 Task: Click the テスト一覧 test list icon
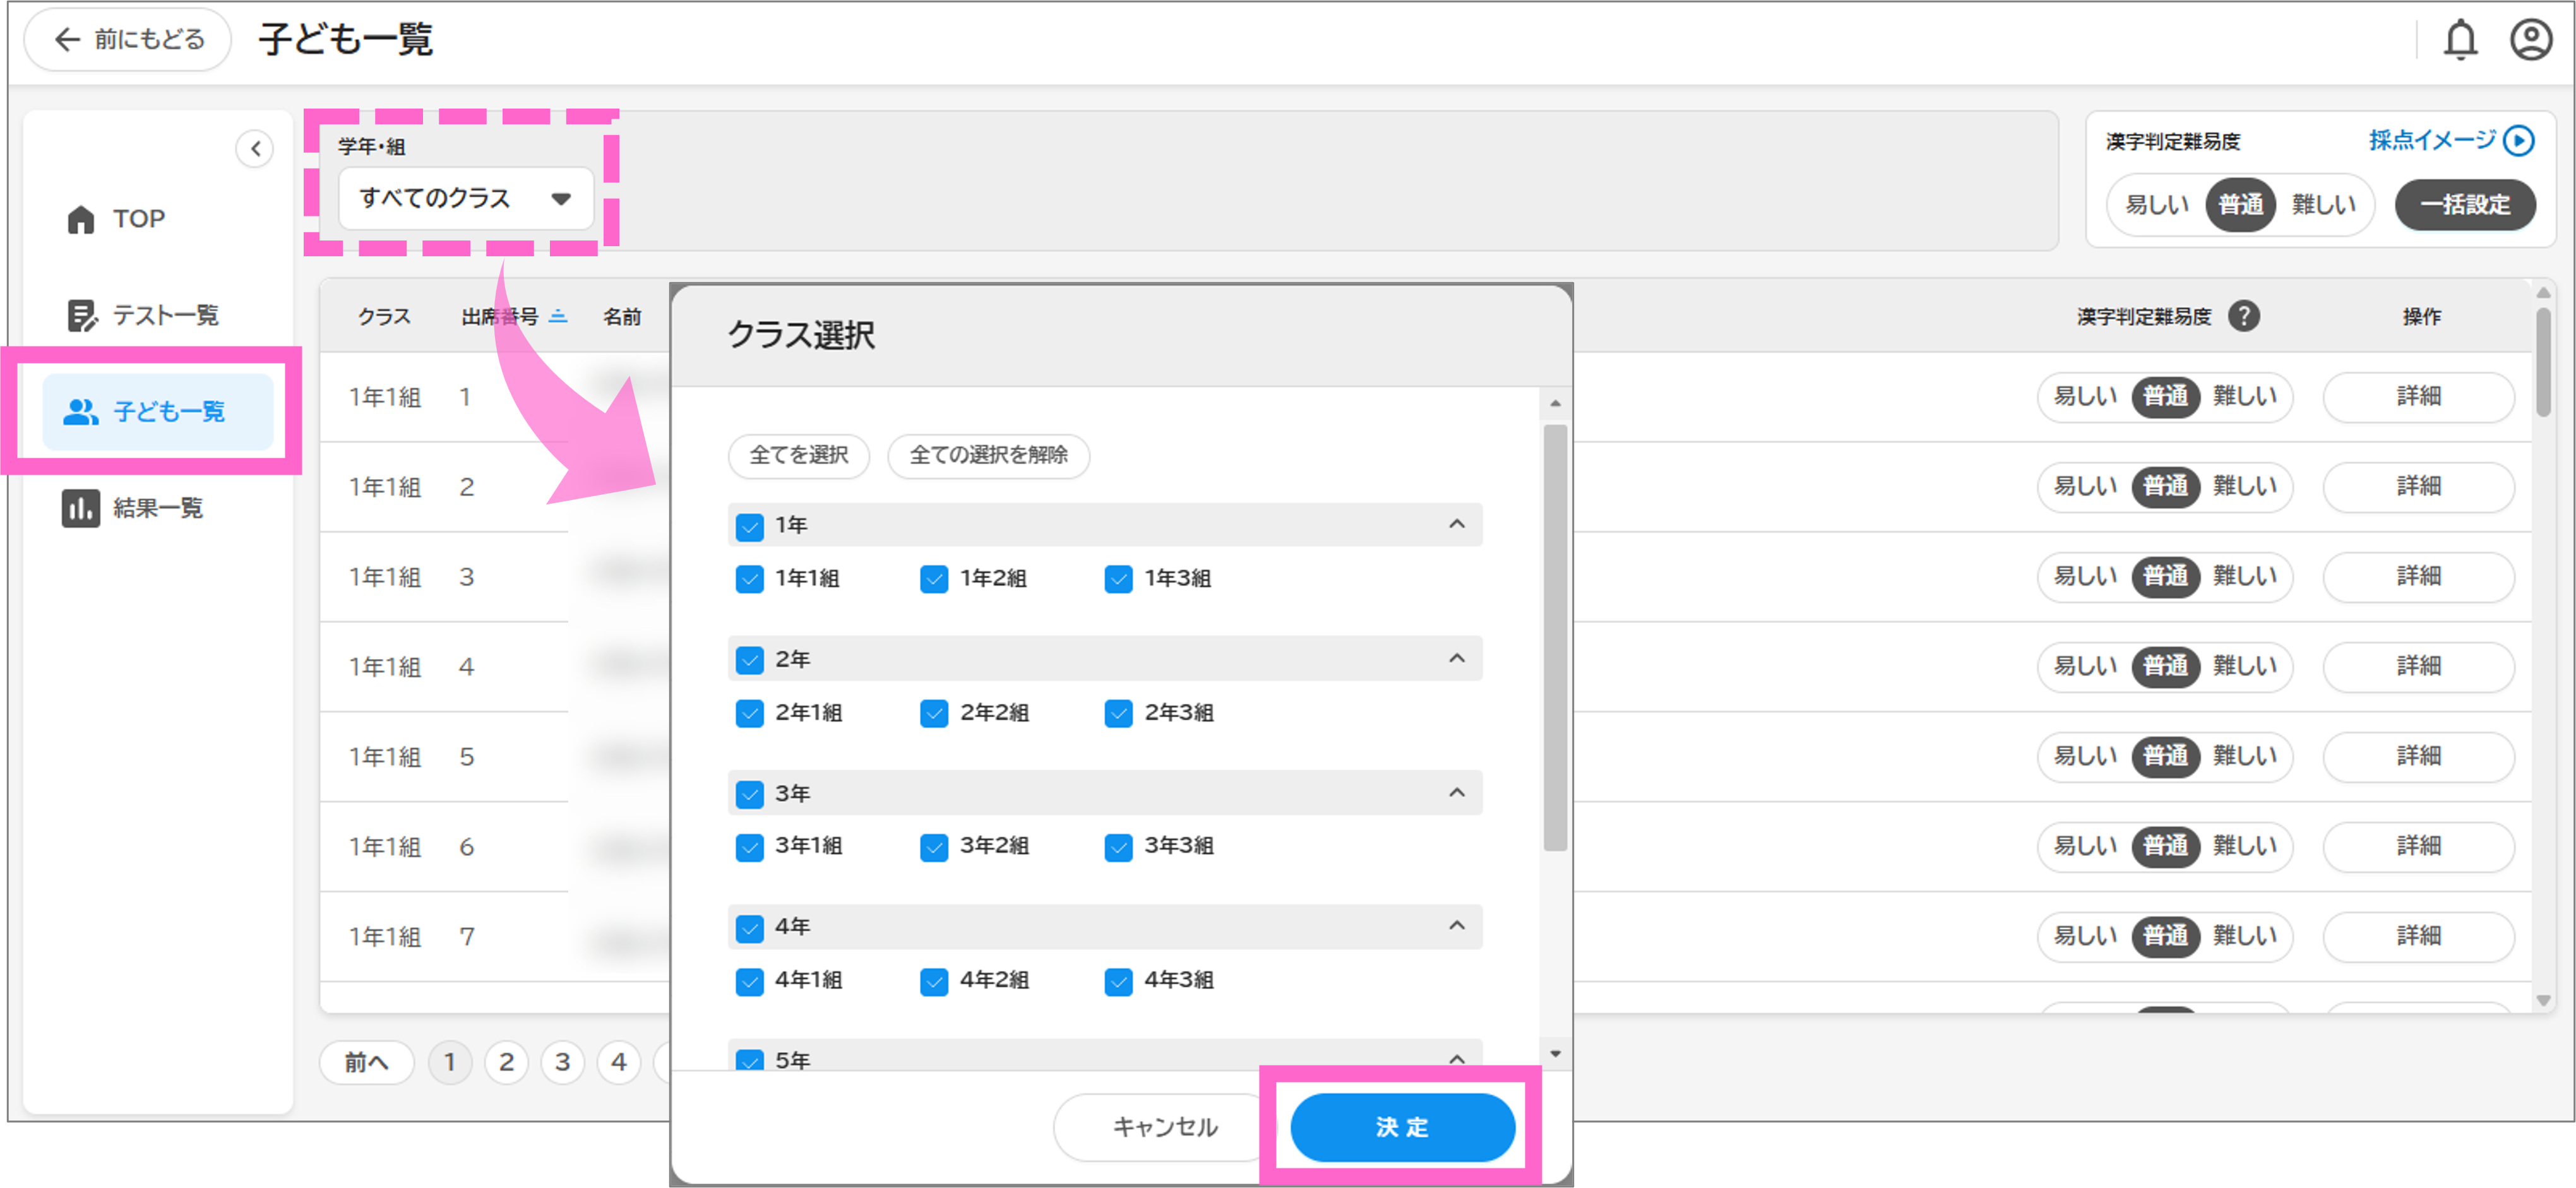[82, 315]
